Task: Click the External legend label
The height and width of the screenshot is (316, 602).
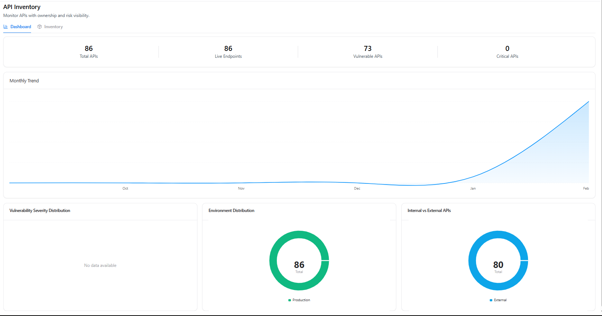Action: [500, 300]
